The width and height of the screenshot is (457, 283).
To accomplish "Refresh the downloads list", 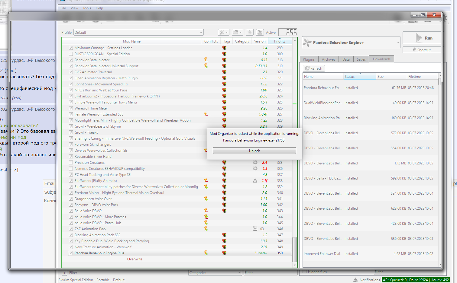I will click(314, 68).
